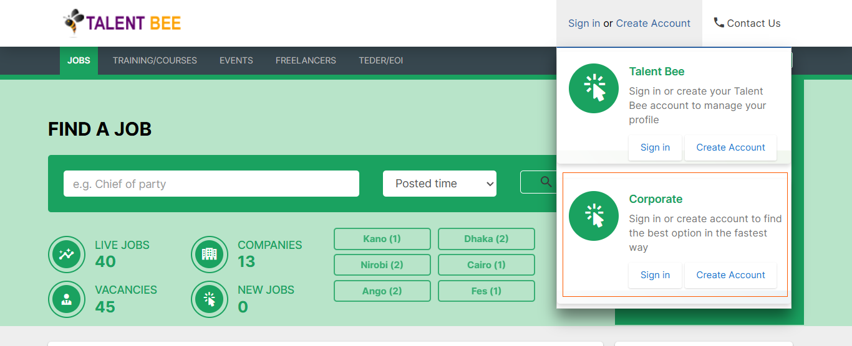
Task: Click the Companies building icon
Action: (210, 254)
